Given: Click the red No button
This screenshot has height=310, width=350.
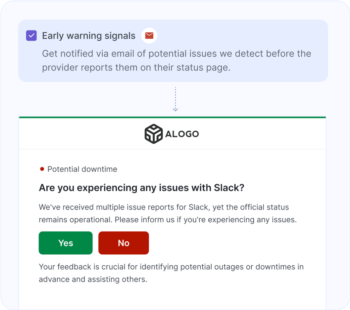Looking at the screenshot, I should tap(124, 243).
